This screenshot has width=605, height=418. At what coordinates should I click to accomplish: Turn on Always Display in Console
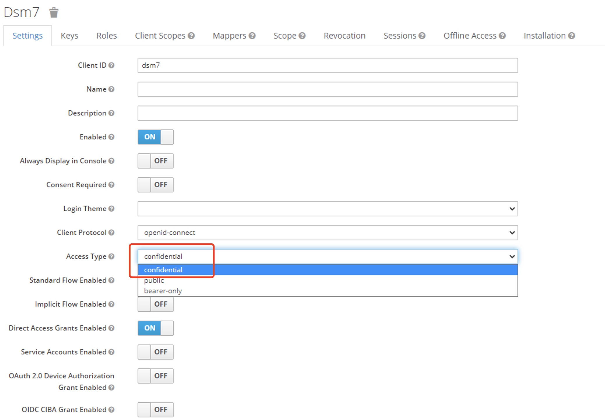click(156, 161)
